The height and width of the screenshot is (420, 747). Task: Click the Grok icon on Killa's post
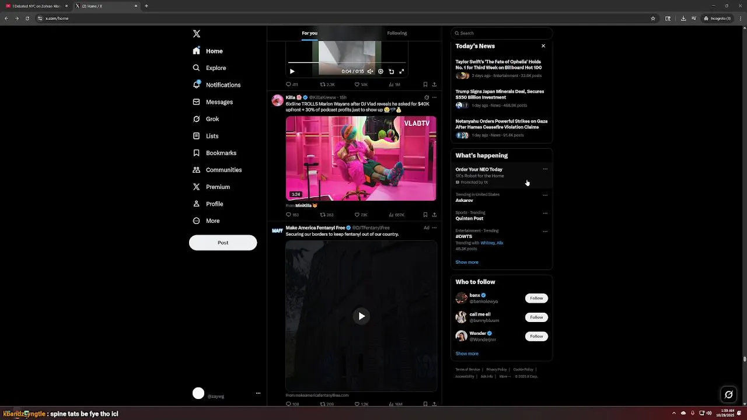(x=427, y=97)
